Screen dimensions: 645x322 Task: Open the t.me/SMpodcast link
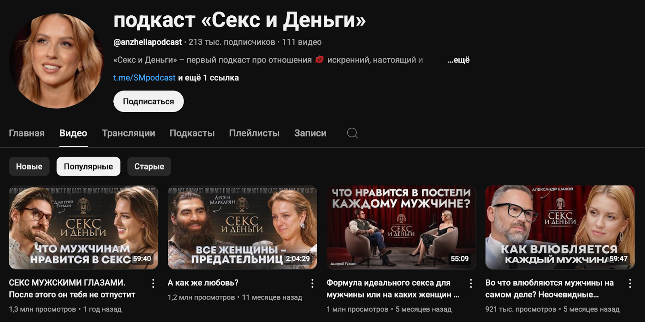click(x=144, y=78)
